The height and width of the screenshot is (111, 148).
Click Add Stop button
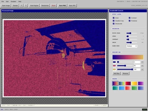(x=116, y=73)
